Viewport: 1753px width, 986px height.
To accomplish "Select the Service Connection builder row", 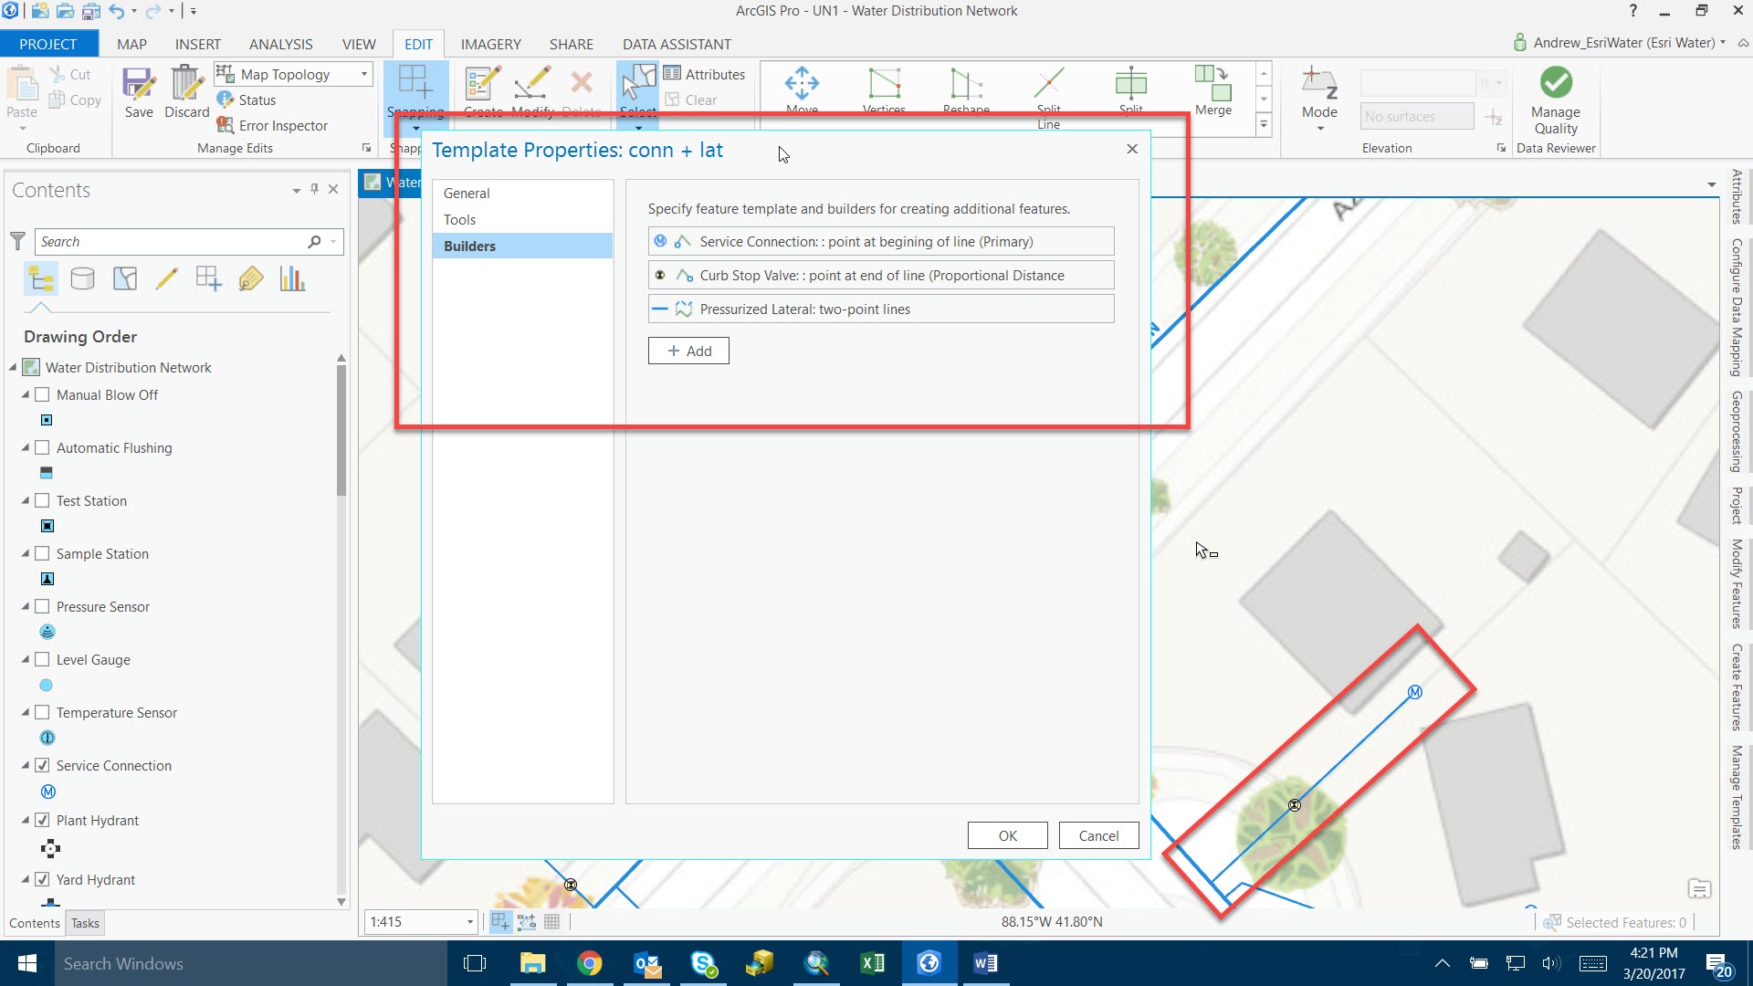I will click(x=881, y=242).
